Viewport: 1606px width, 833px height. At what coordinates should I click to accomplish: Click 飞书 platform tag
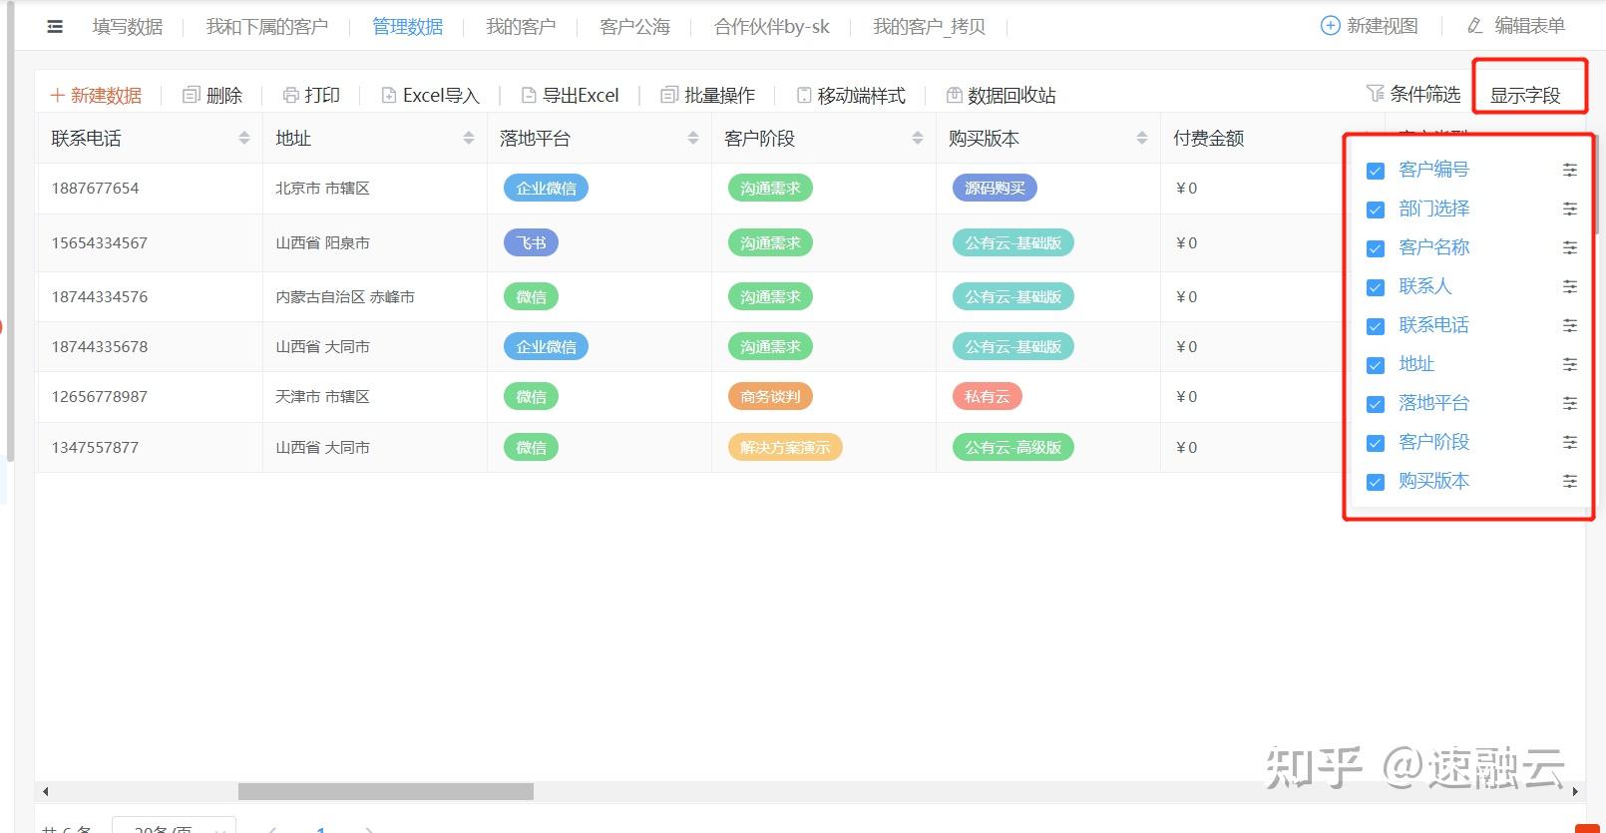tap(531, 242)
